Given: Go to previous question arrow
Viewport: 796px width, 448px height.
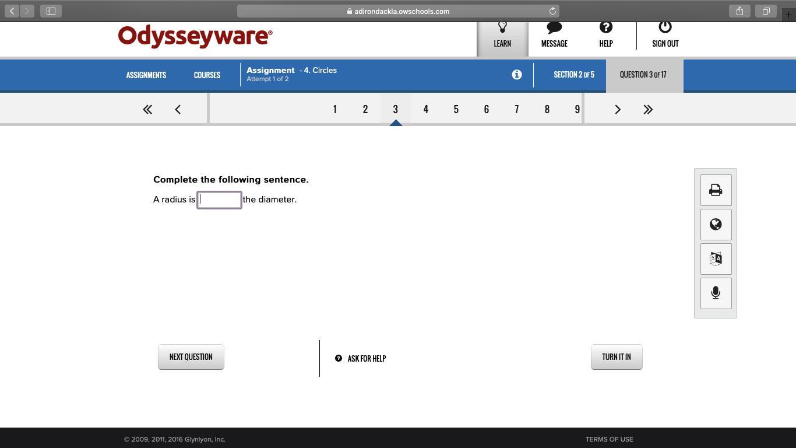Looking at the screenshot, I should [x=178, y=110].
